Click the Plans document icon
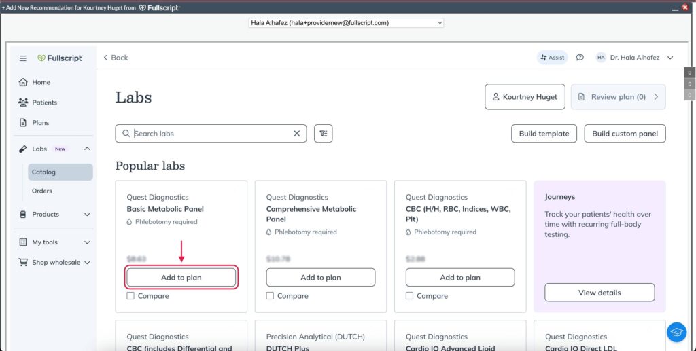696x351 pixels. (23, 123)
